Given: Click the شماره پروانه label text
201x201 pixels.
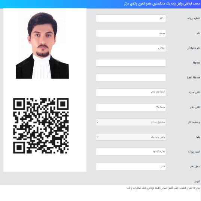Looking at the screenshot, I should (x=194, y=18).
